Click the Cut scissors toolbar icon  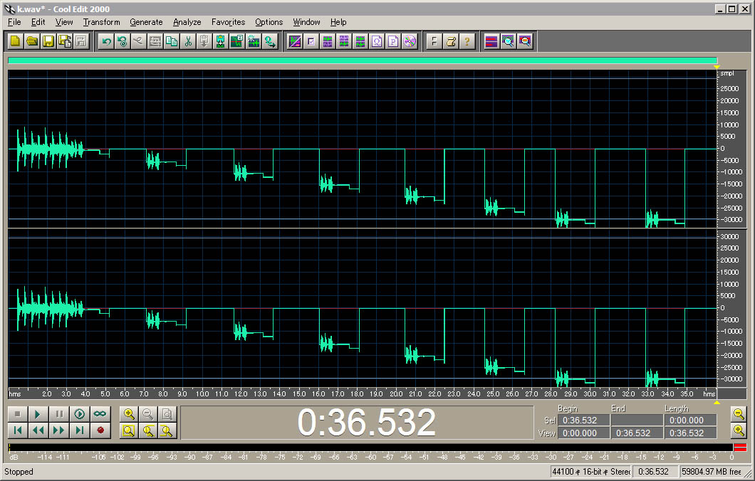[x=188, y=41]
